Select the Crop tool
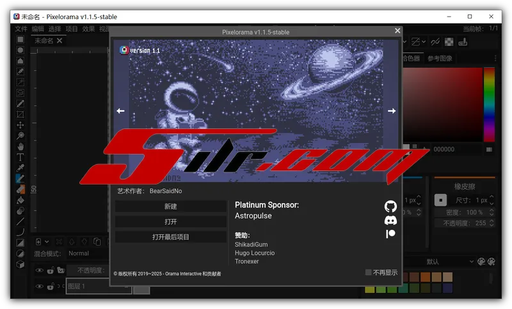Image resolution: width=512 pixels, height=309 pixels. pyautogui.click(x=20, y=114)
